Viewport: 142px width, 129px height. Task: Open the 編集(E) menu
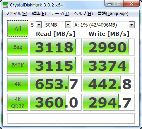(x=39, y=14)
